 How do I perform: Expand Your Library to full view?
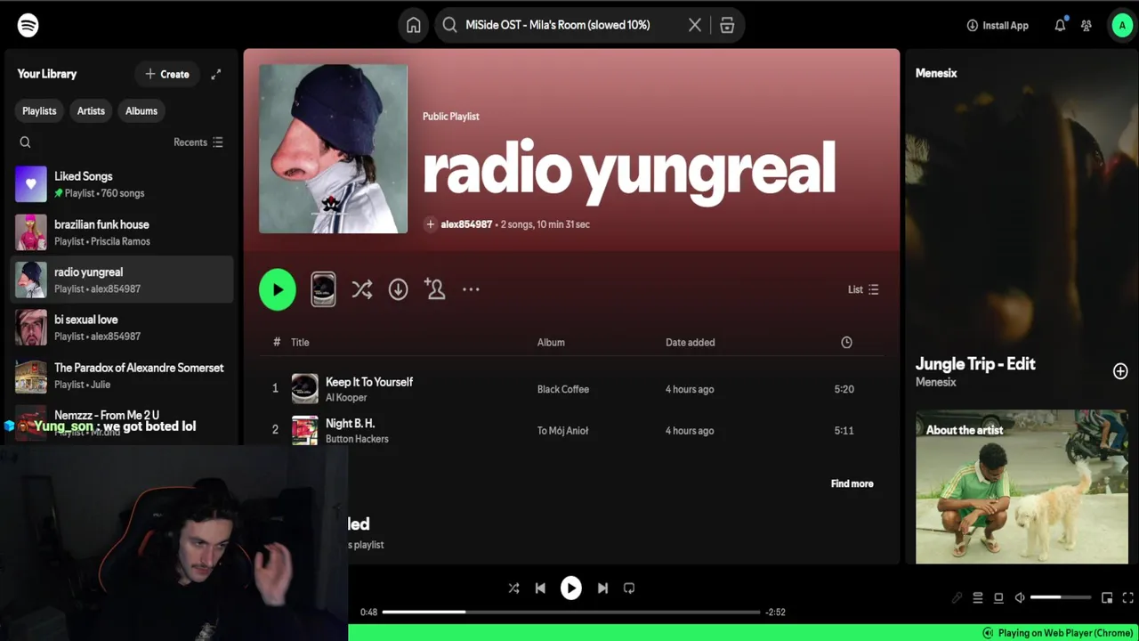216,74
